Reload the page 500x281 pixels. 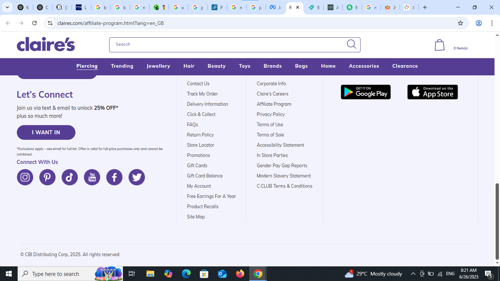(34, 23)
